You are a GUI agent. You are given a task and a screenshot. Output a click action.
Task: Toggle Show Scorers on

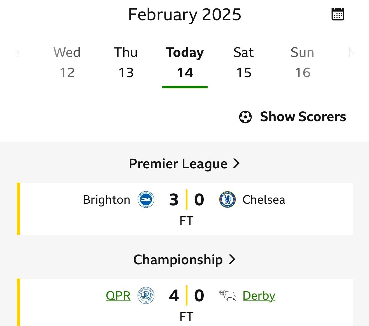tap(293, 117)
